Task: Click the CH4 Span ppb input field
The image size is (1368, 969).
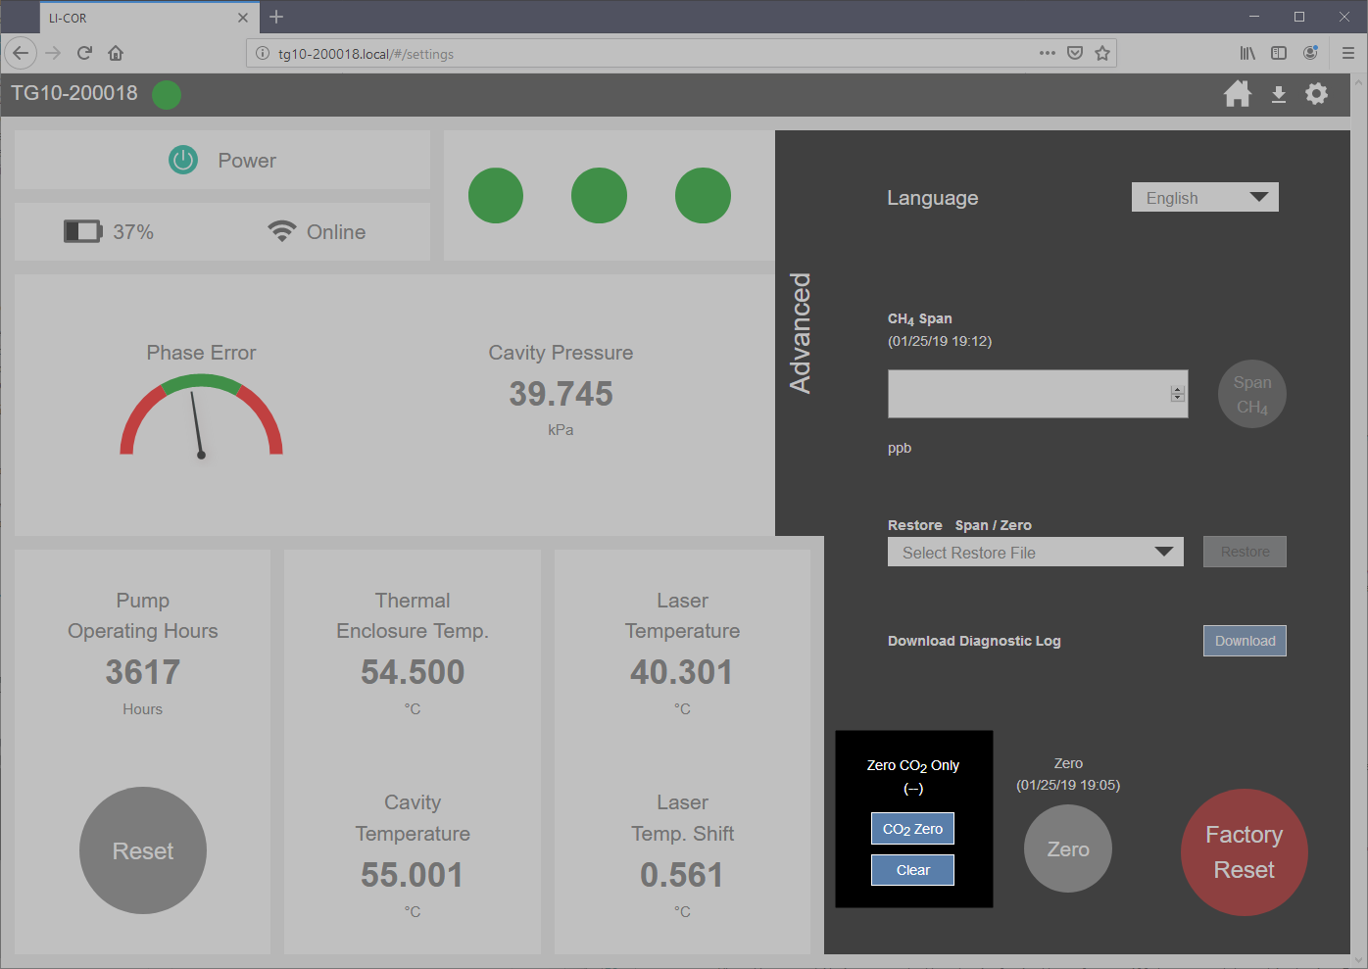Action: (1029, 394)
